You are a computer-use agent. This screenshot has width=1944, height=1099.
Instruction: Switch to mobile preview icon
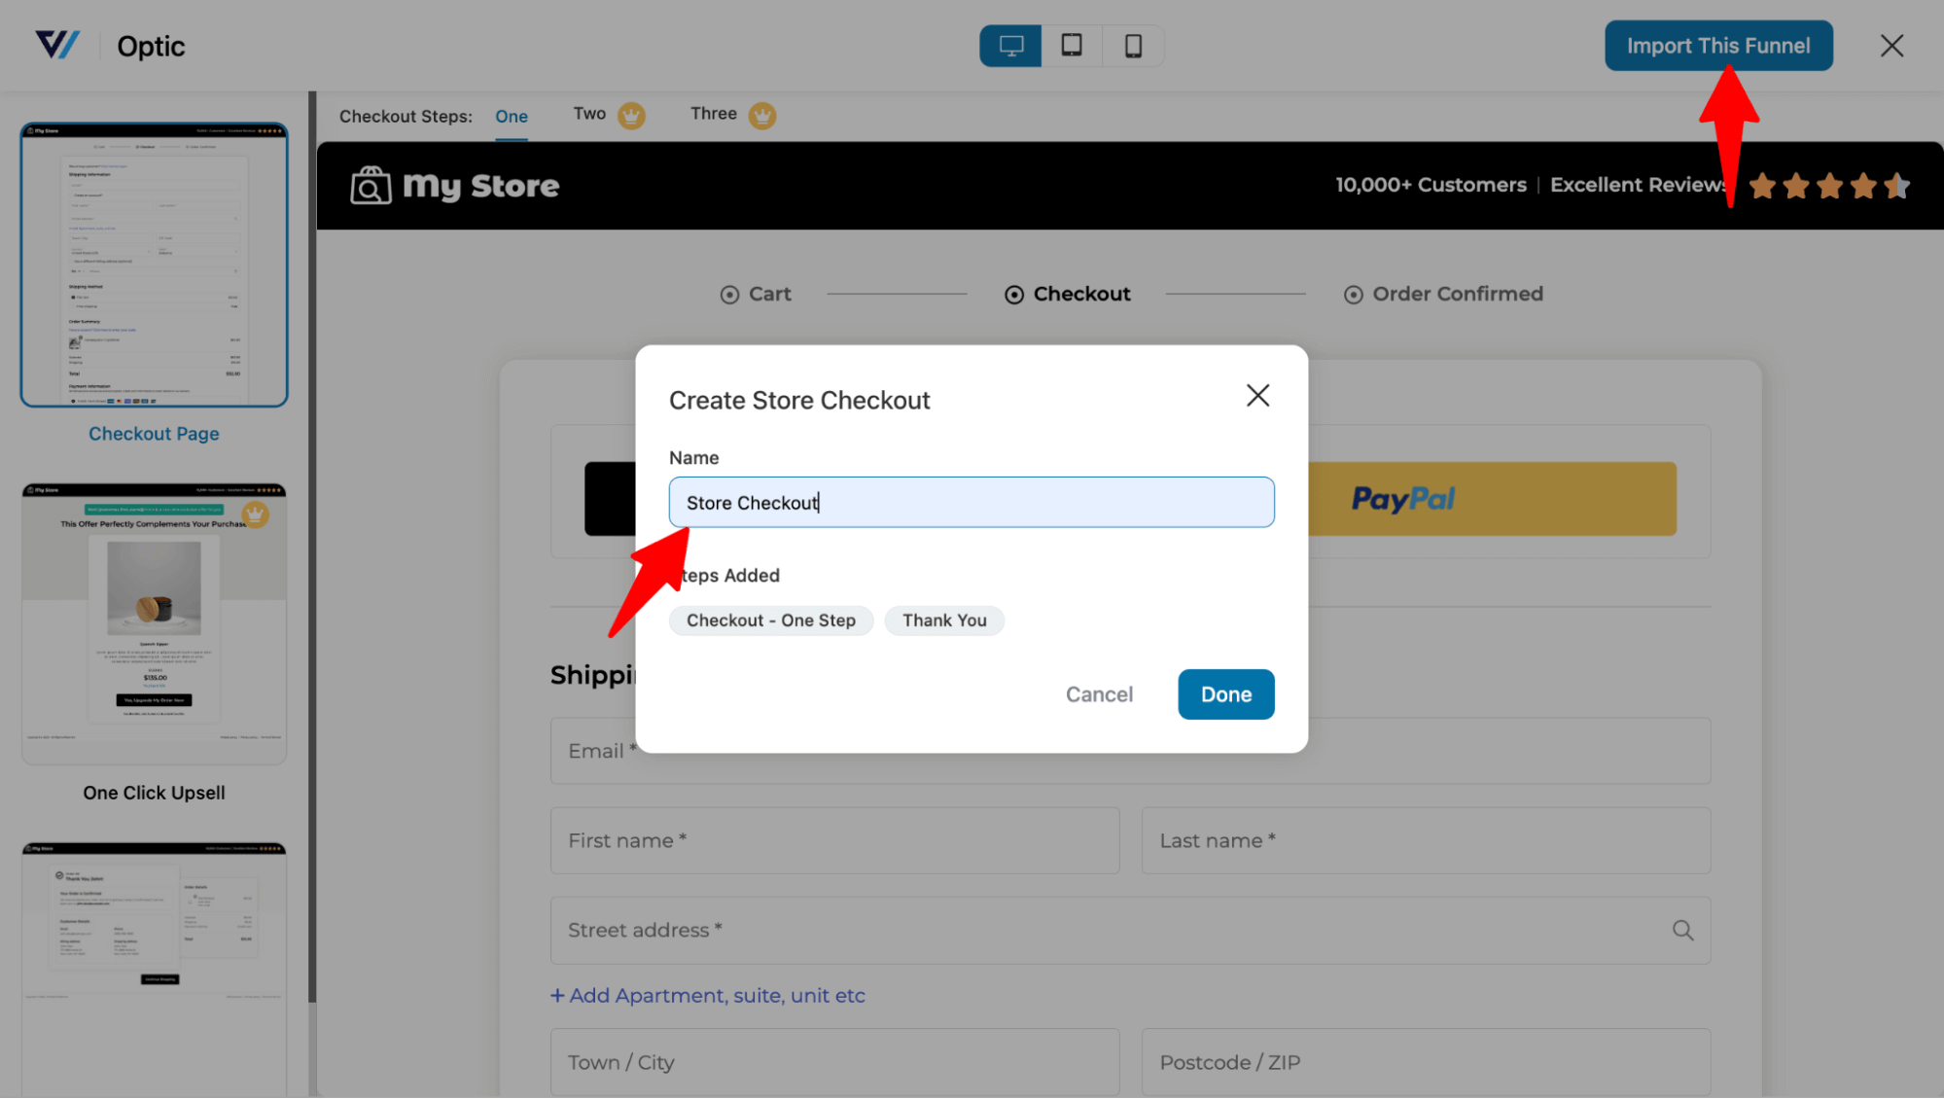(x=1133, y=46)
